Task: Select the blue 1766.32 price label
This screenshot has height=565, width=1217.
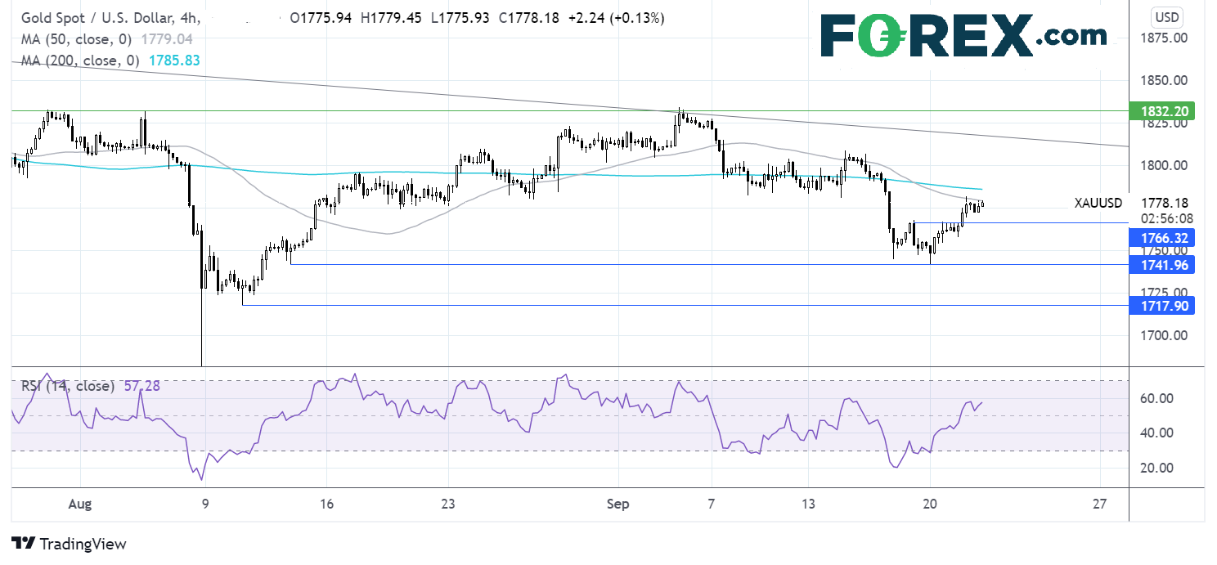Action: 1161,238
